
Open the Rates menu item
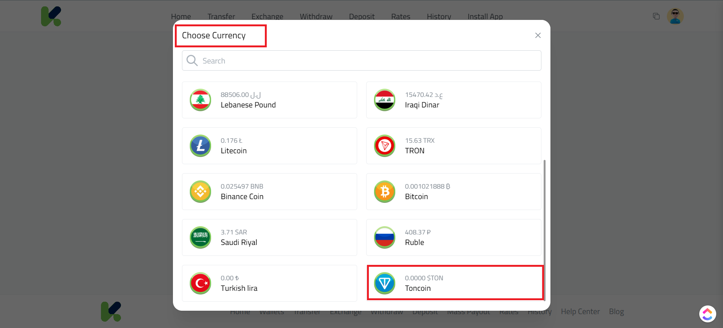pyautogui.click(x=400, y=17)
